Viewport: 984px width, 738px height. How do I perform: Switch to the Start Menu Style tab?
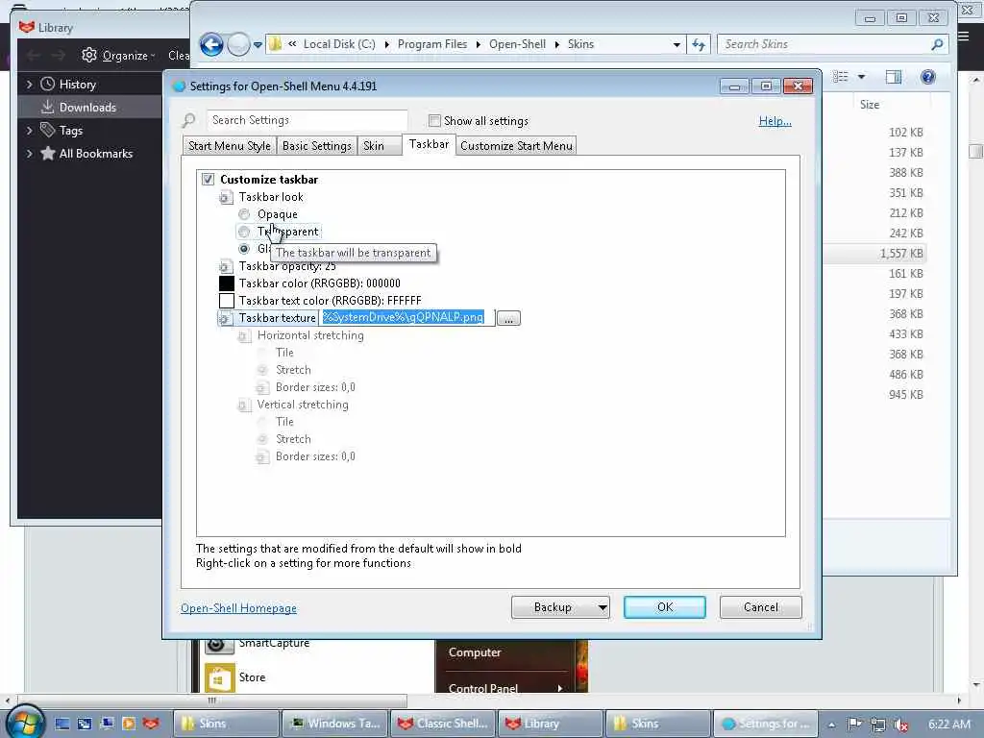pyautogui.click(x=230, y=146)
